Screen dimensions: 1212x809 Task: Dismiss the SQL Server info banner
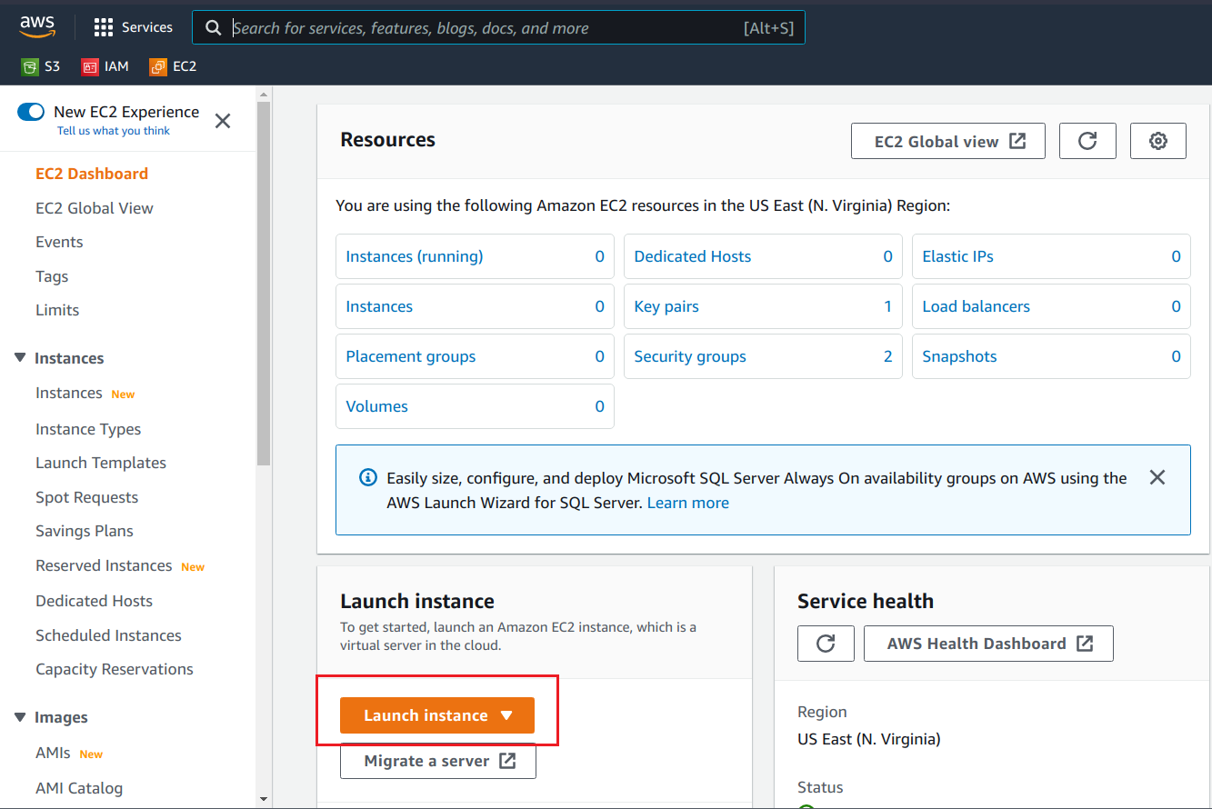(1157, 477)
